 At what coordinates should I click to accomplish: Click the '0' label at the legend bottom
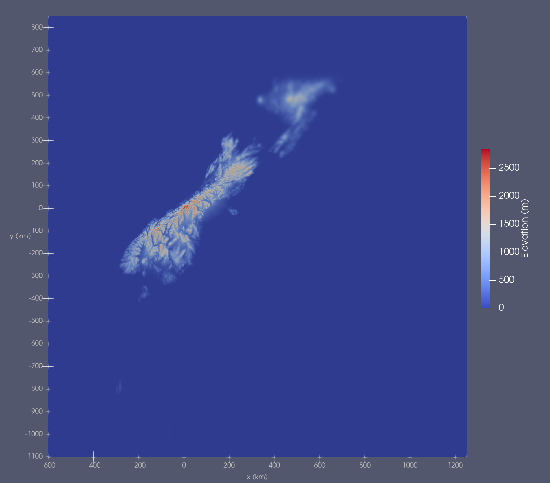click(x=501, y=307)
